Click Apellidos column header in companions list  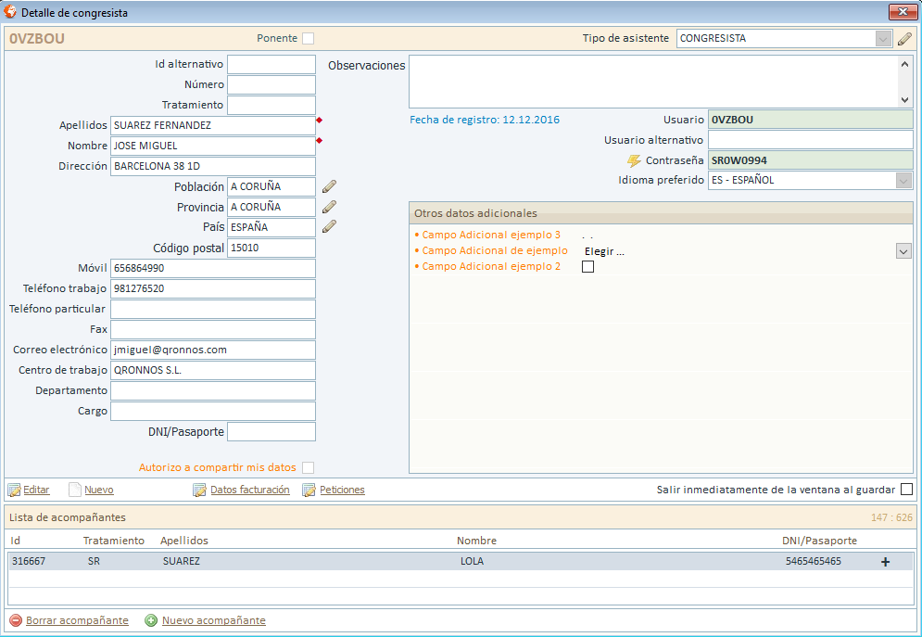184,541
